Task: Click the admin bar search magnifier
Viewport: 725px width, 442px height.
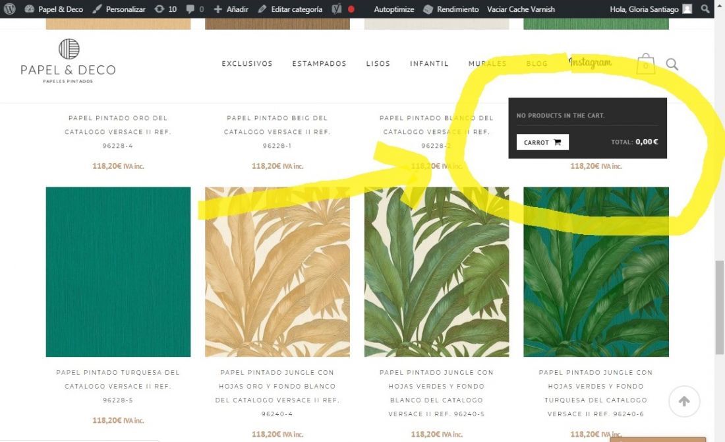Action: tap(705, 9)
